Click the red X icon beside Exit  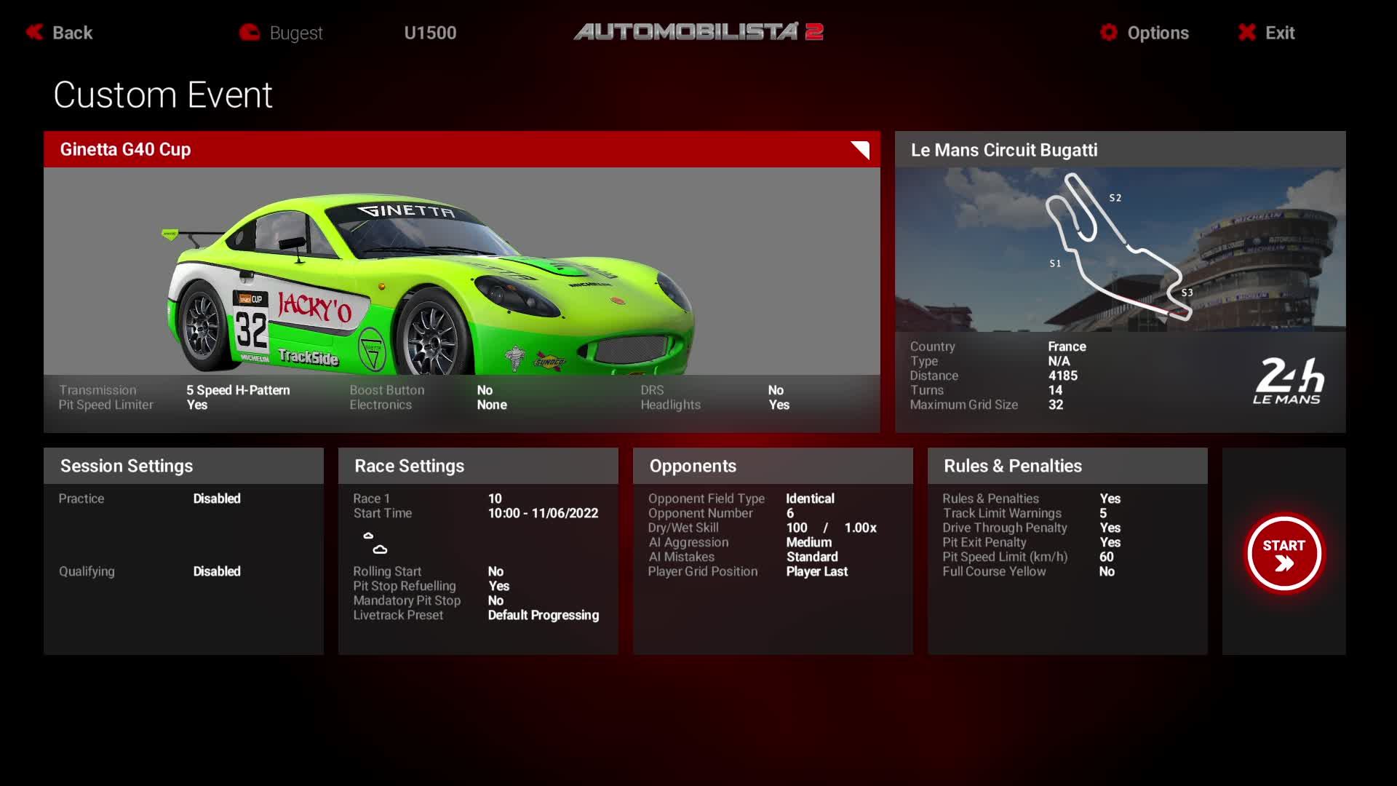click(1246, 32)
